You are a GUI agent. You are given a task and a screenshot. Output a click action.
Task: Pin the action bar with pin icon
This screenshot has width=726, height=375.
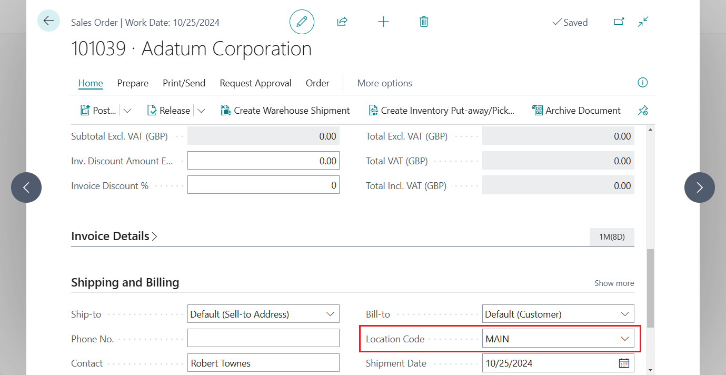(x=642, y=110)
